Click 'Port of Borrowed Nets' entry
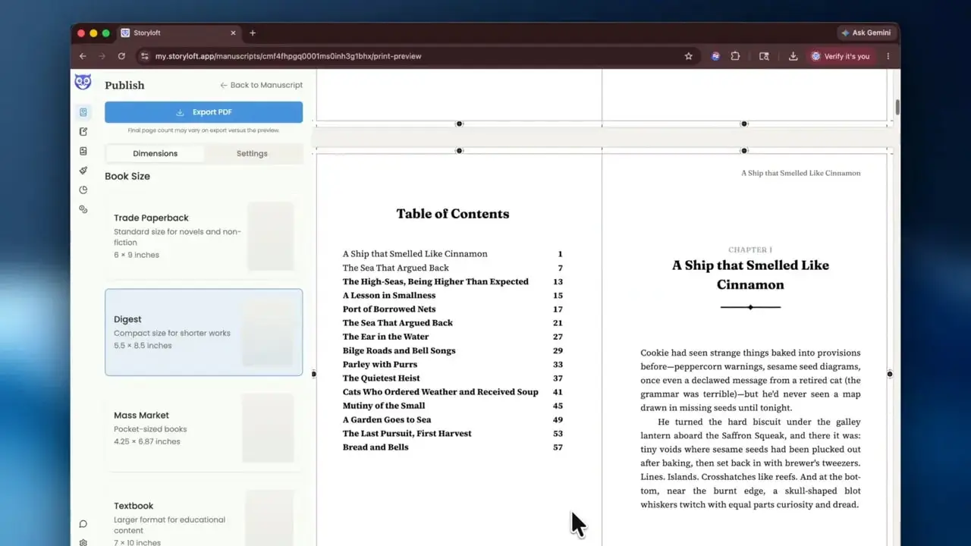This screenshot has height=546, width=971. click(452, 309)
